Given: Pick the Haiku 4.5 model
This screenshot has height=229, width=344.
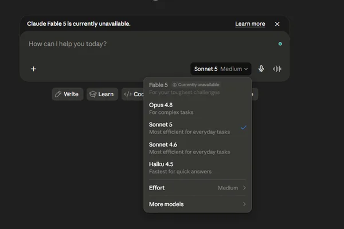Looking at the screenshot, I should (197, 168).
